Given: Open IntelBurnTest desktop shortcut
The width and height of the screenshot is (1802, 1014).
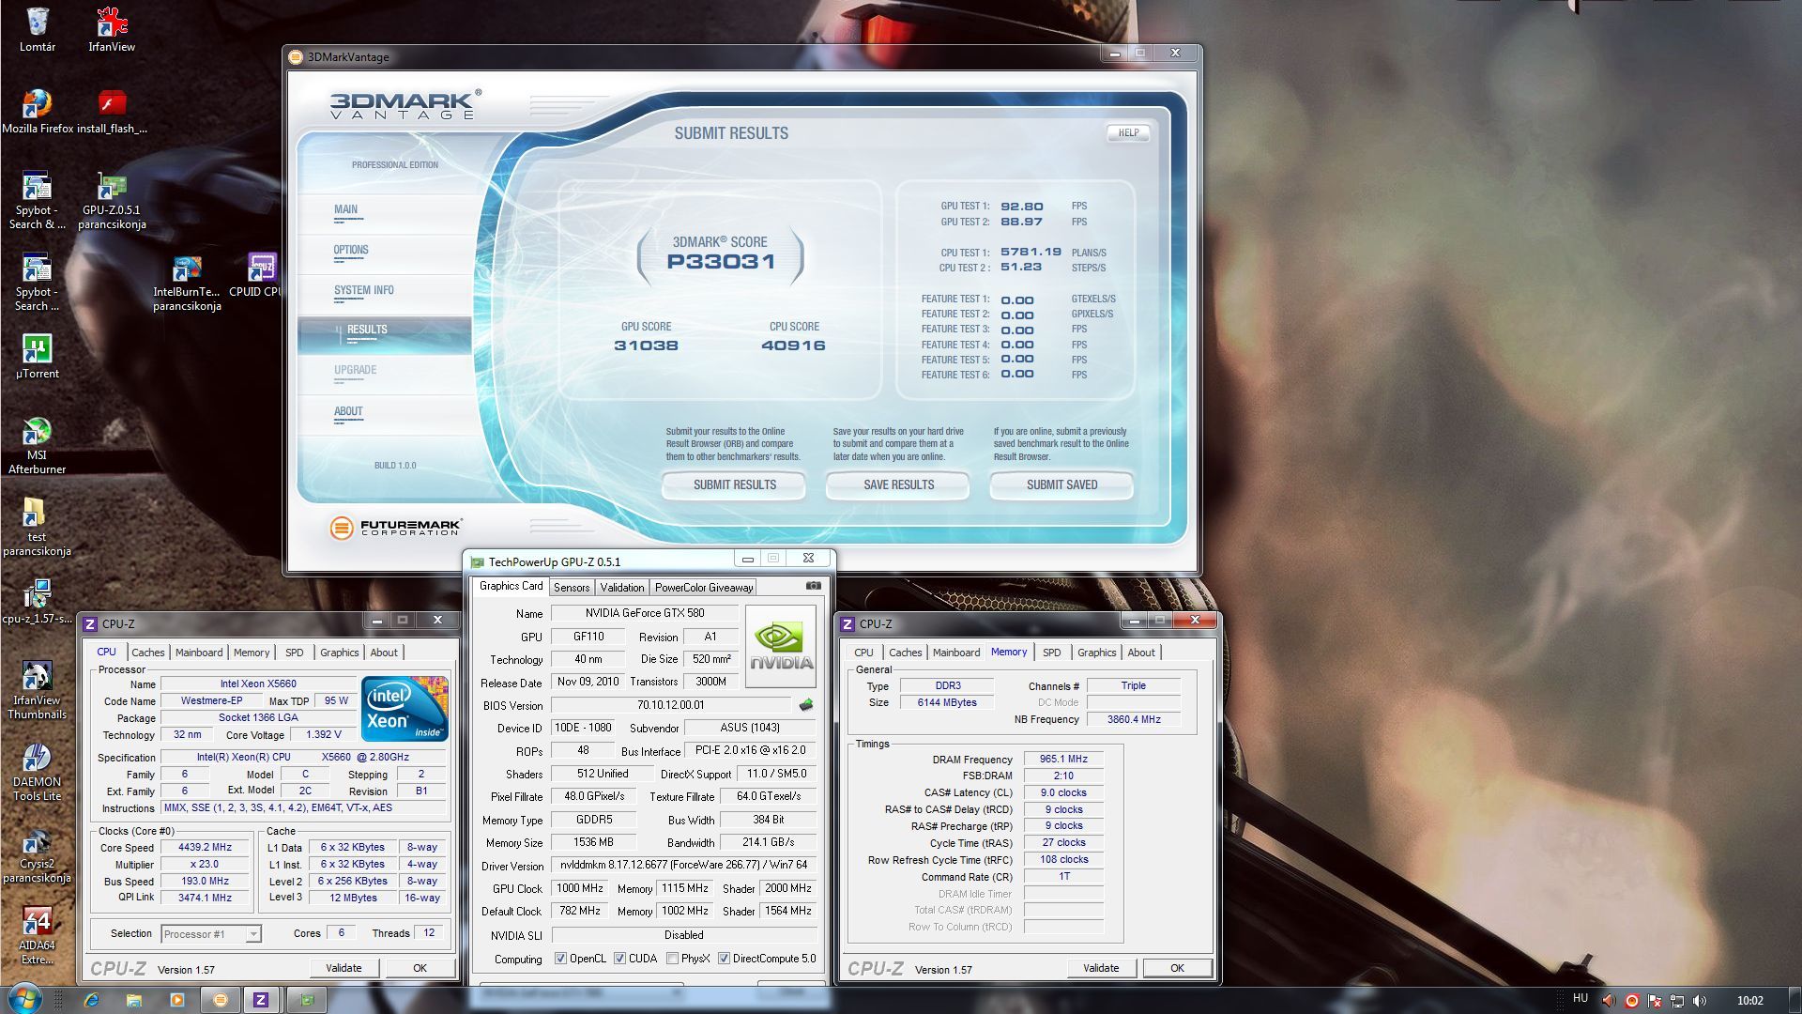Looking at the screenshot, I should pos(187,282).
